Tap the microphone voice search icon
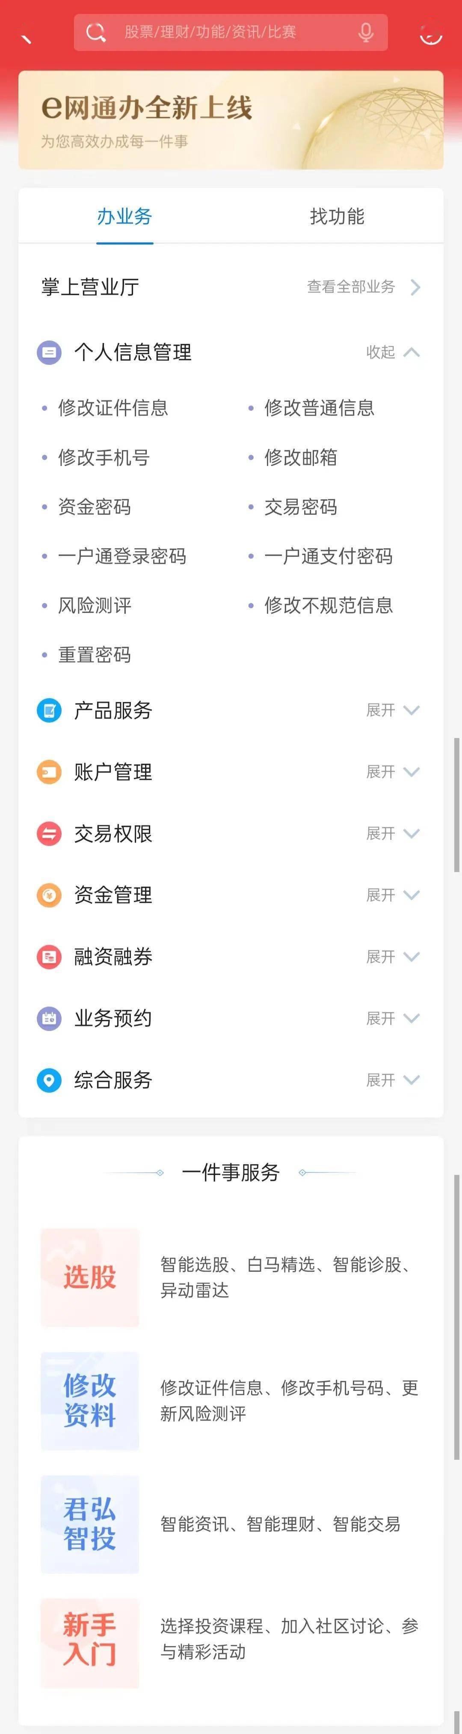 point(366,32)
